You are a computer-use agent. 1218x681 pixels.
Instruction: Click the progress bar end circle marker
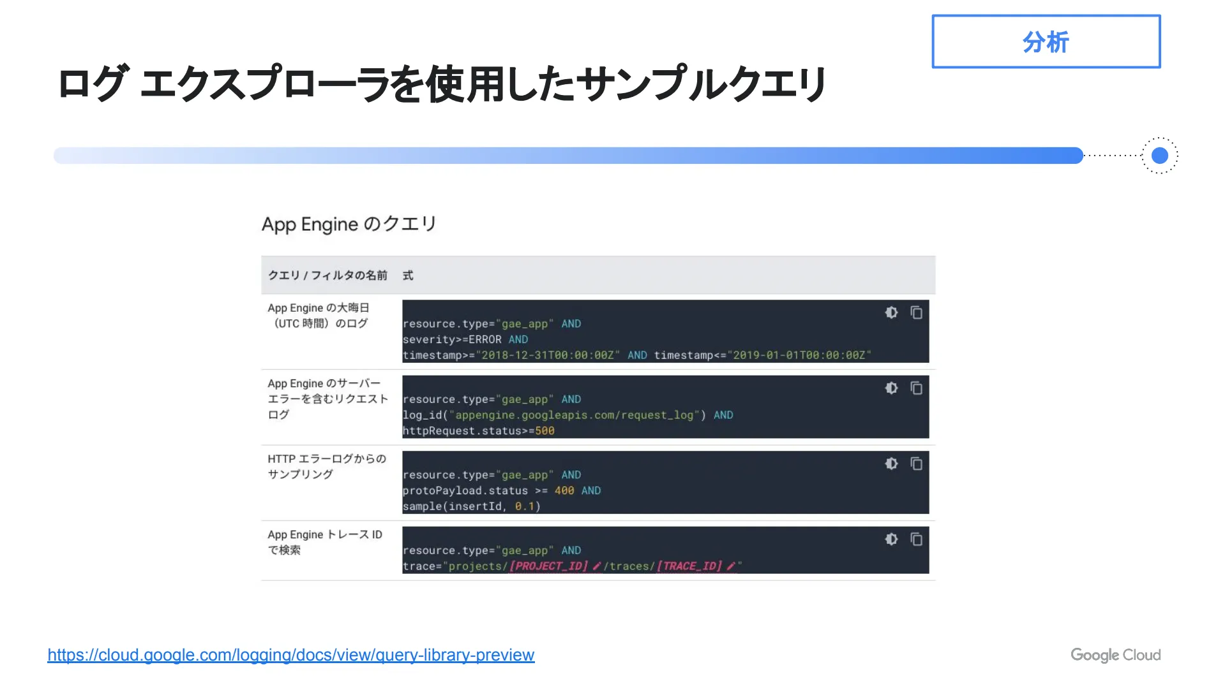[1159, 155]
